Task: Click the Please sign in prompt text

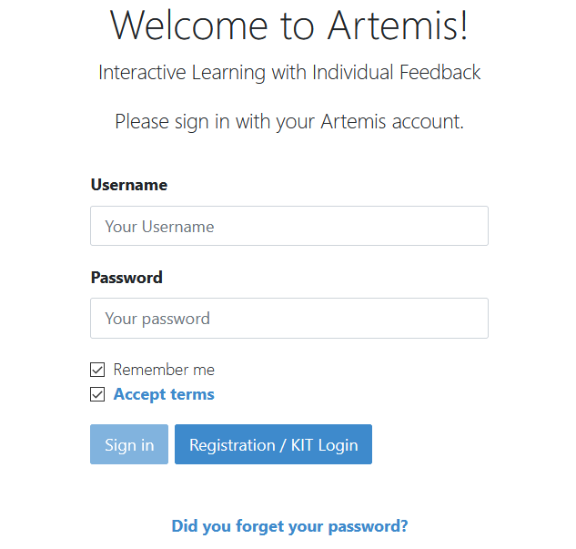Action: 289,122
